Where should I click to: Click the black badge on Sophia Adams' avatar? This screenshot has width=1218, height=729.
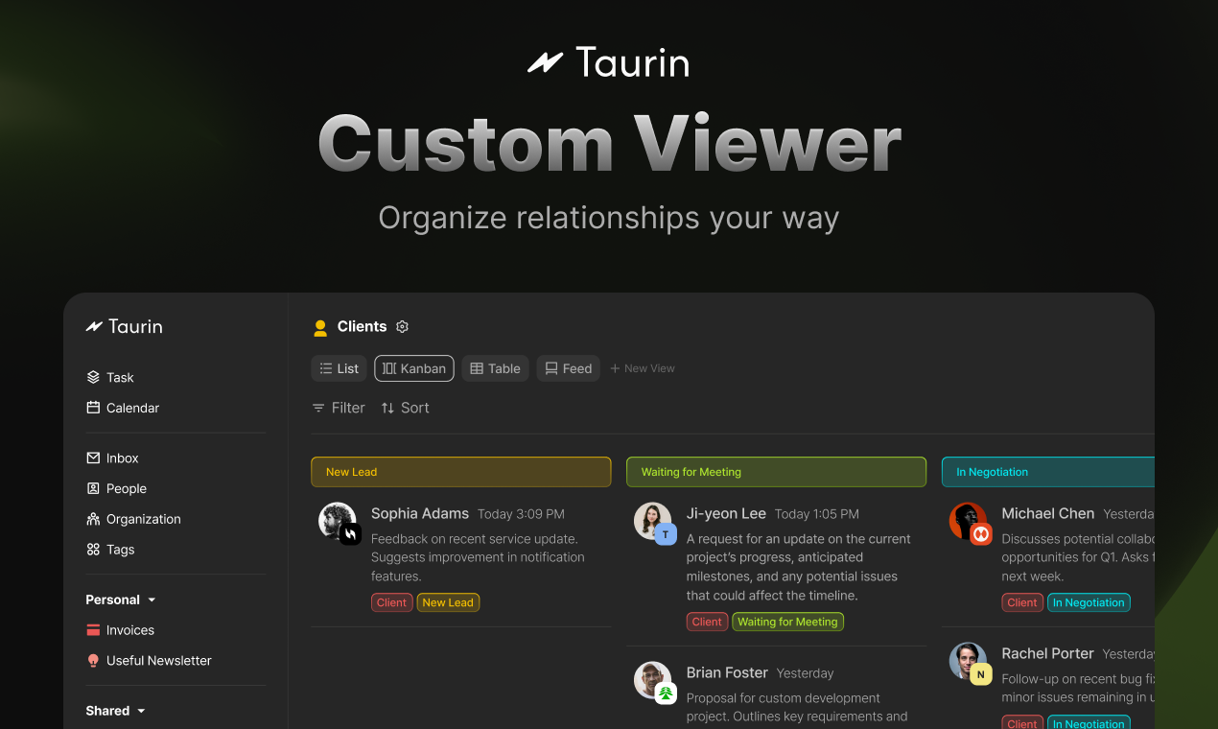(351, 534)
